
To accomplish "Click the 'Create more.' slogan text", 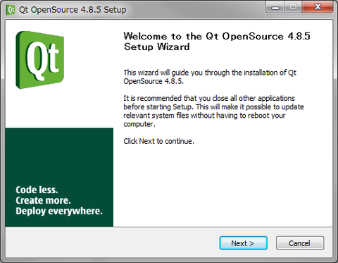I will pos(43,200).
